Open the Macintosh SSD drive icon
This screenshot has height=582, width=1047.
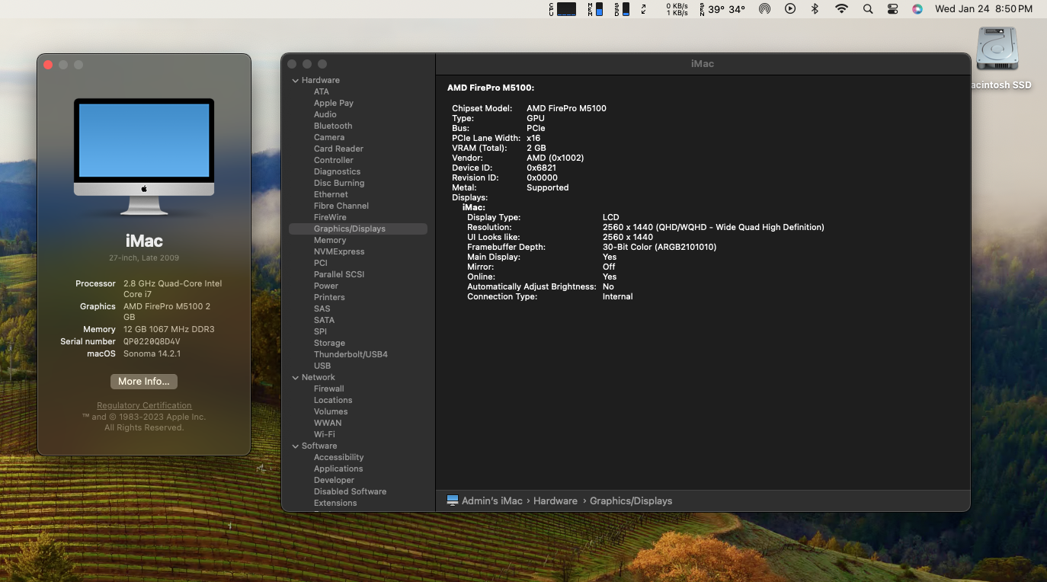pyautogui.click(x=997, y=50)
